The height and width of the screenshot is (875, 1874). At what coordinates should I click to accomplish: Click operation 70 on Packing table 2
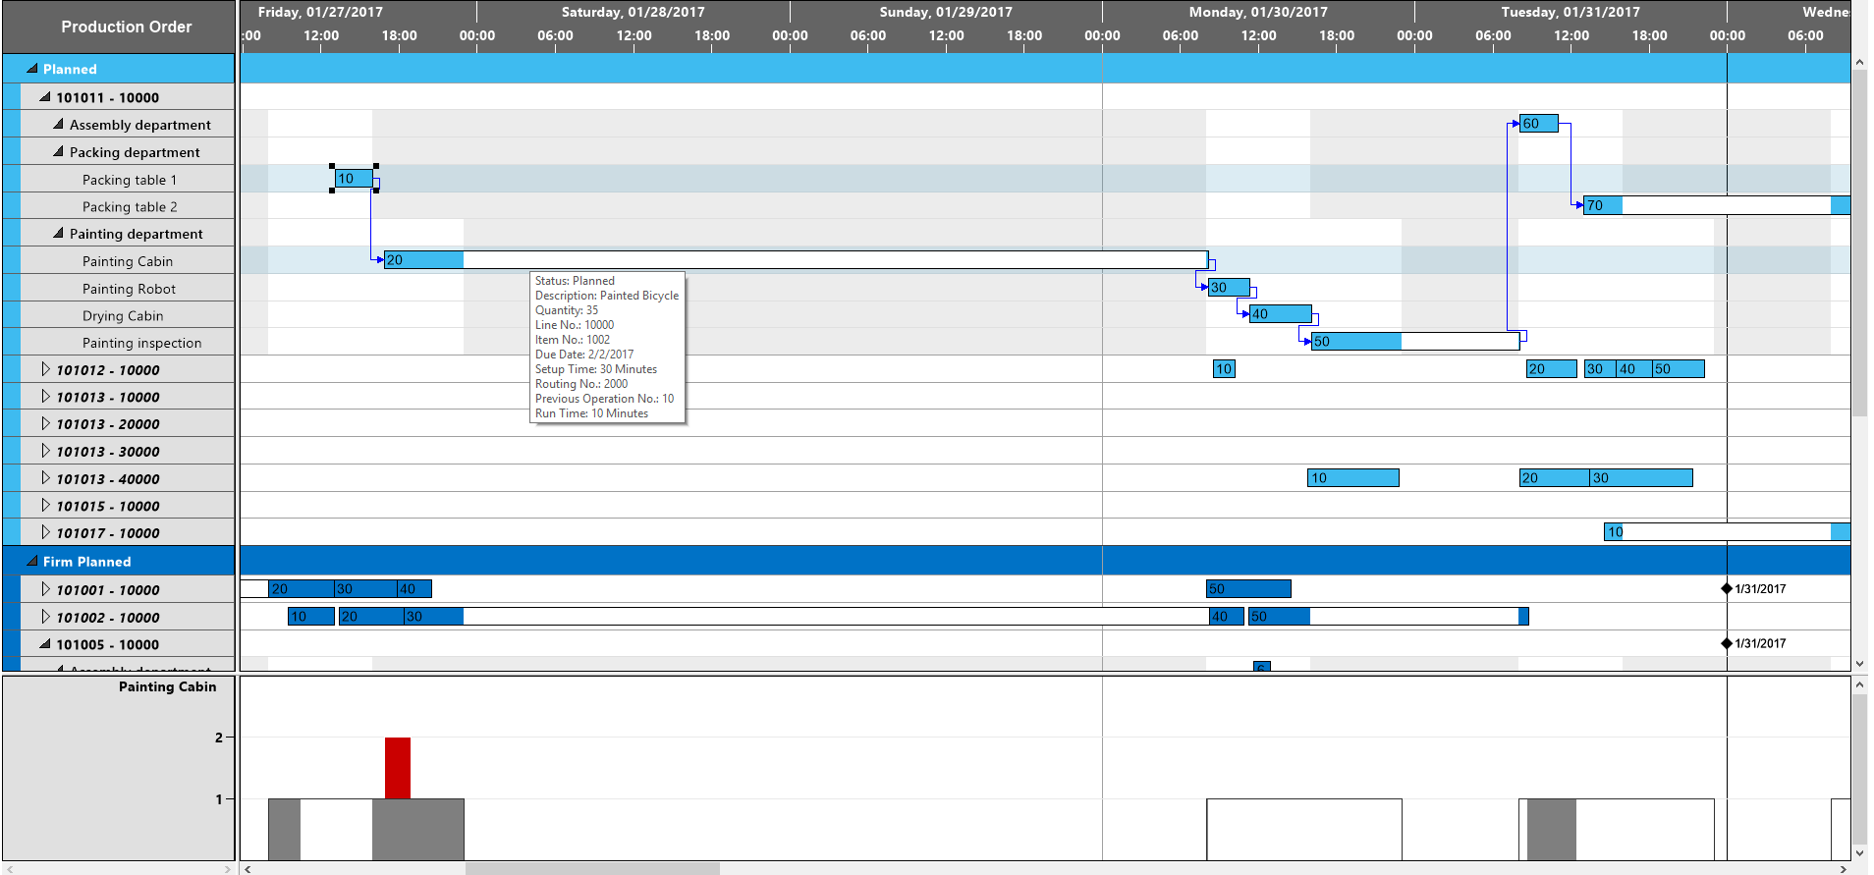pyautogui.click(x=1602, y=205)
